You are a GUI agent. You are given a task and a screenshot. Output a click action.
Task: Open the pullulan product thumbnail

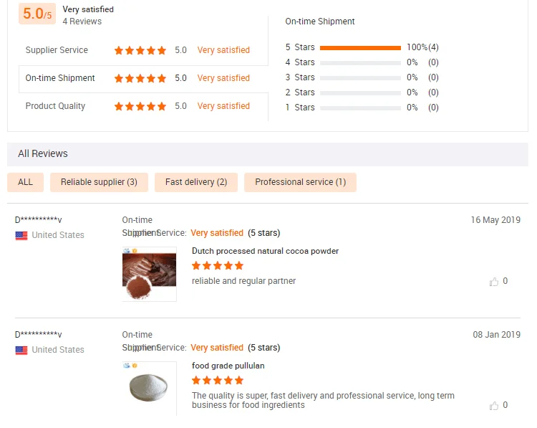click(149, 389)
